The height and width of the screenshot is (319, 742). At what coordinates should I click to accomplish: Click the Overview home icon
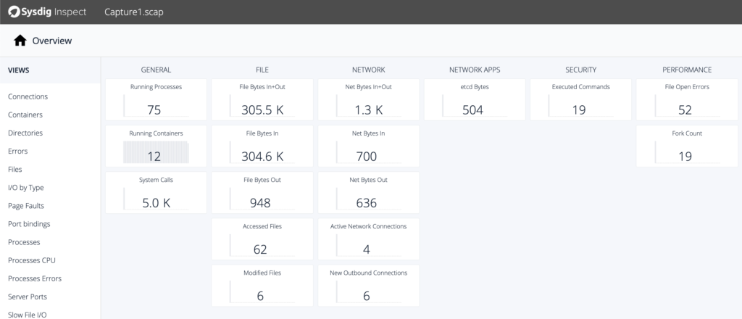pos(20,41)
